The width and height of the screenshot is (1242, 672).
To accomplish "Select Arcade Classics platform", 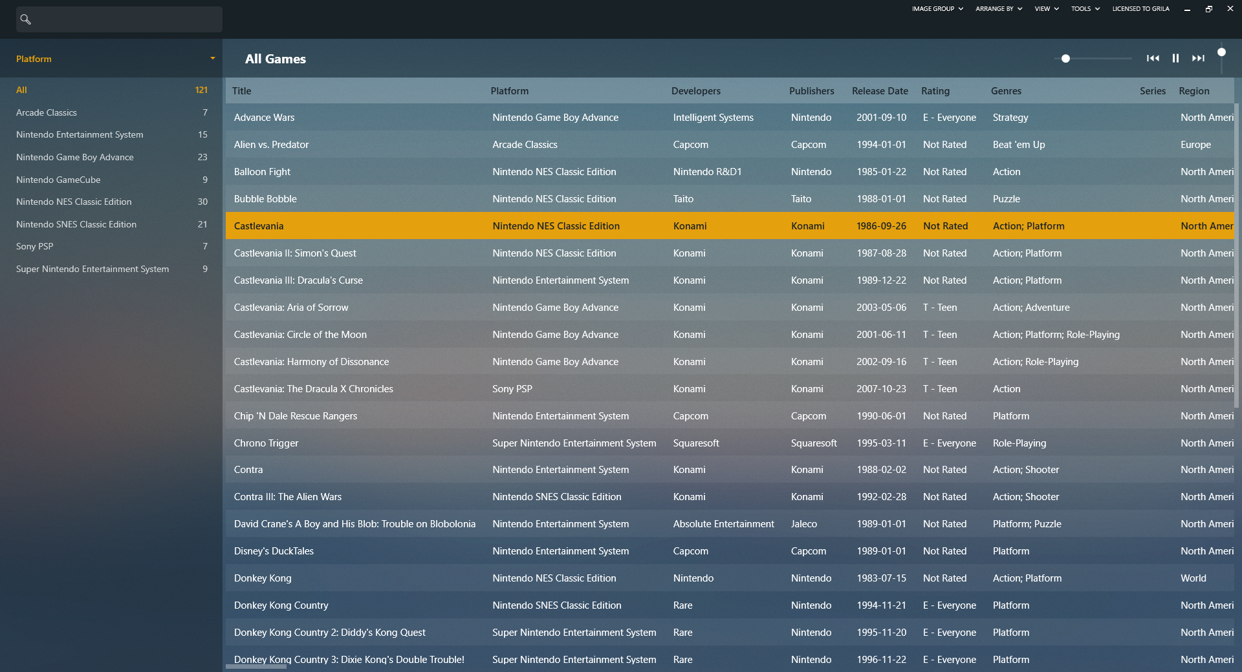I will tap(111, 112).
